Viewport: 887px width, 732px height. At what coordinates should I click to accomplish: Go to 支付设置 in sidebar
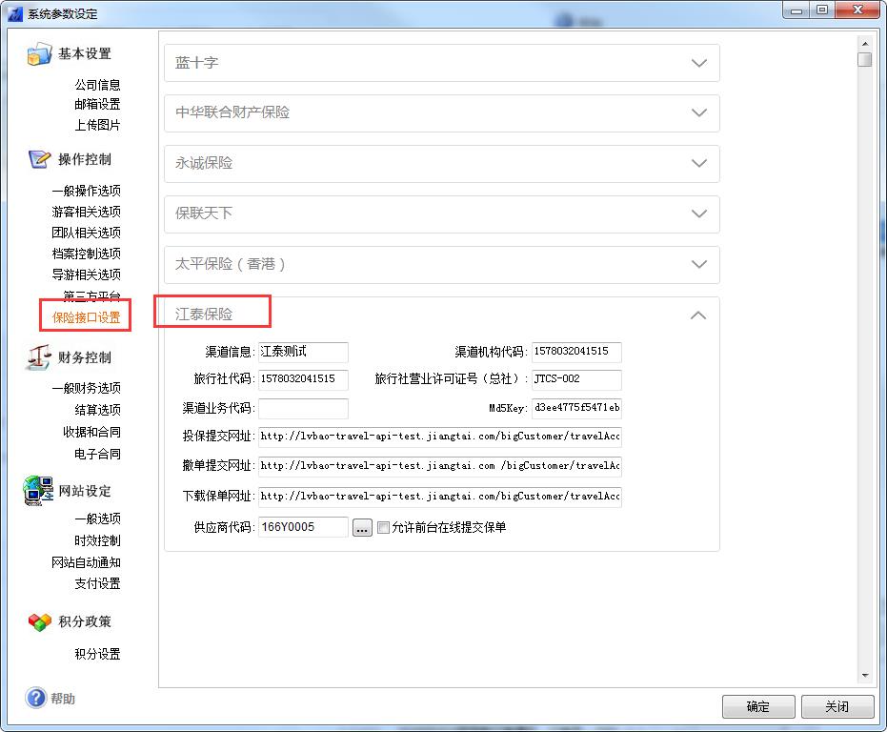97,583
